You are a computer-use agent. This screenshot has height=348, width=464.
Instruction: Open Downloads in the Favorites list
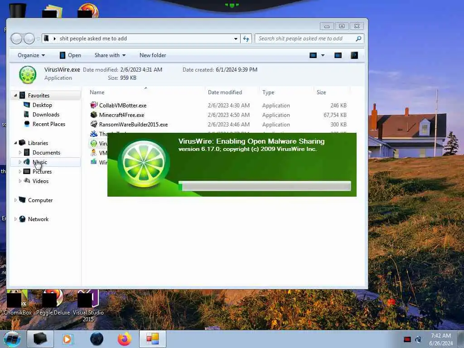(x=46, y=115)
